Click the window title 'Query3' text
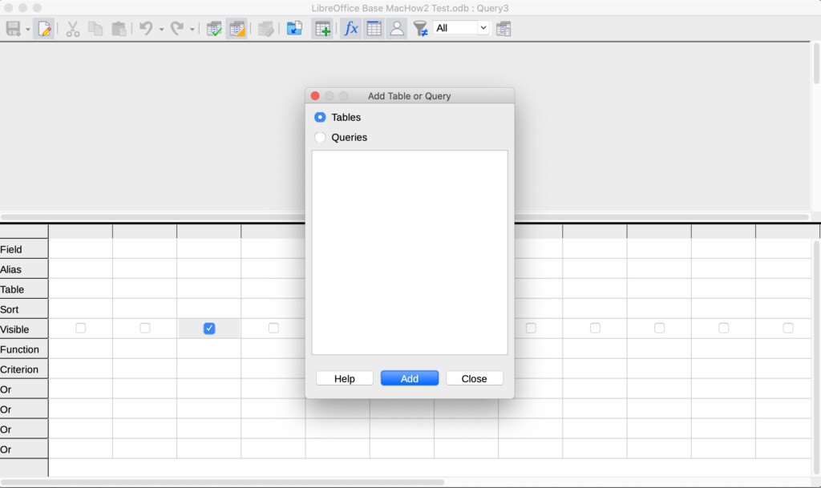Screen dimensions: 821x488 (492, 8)
